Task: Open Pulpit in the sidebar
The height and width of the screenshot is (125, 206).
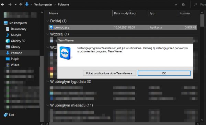Action: (x=15, y=59)
